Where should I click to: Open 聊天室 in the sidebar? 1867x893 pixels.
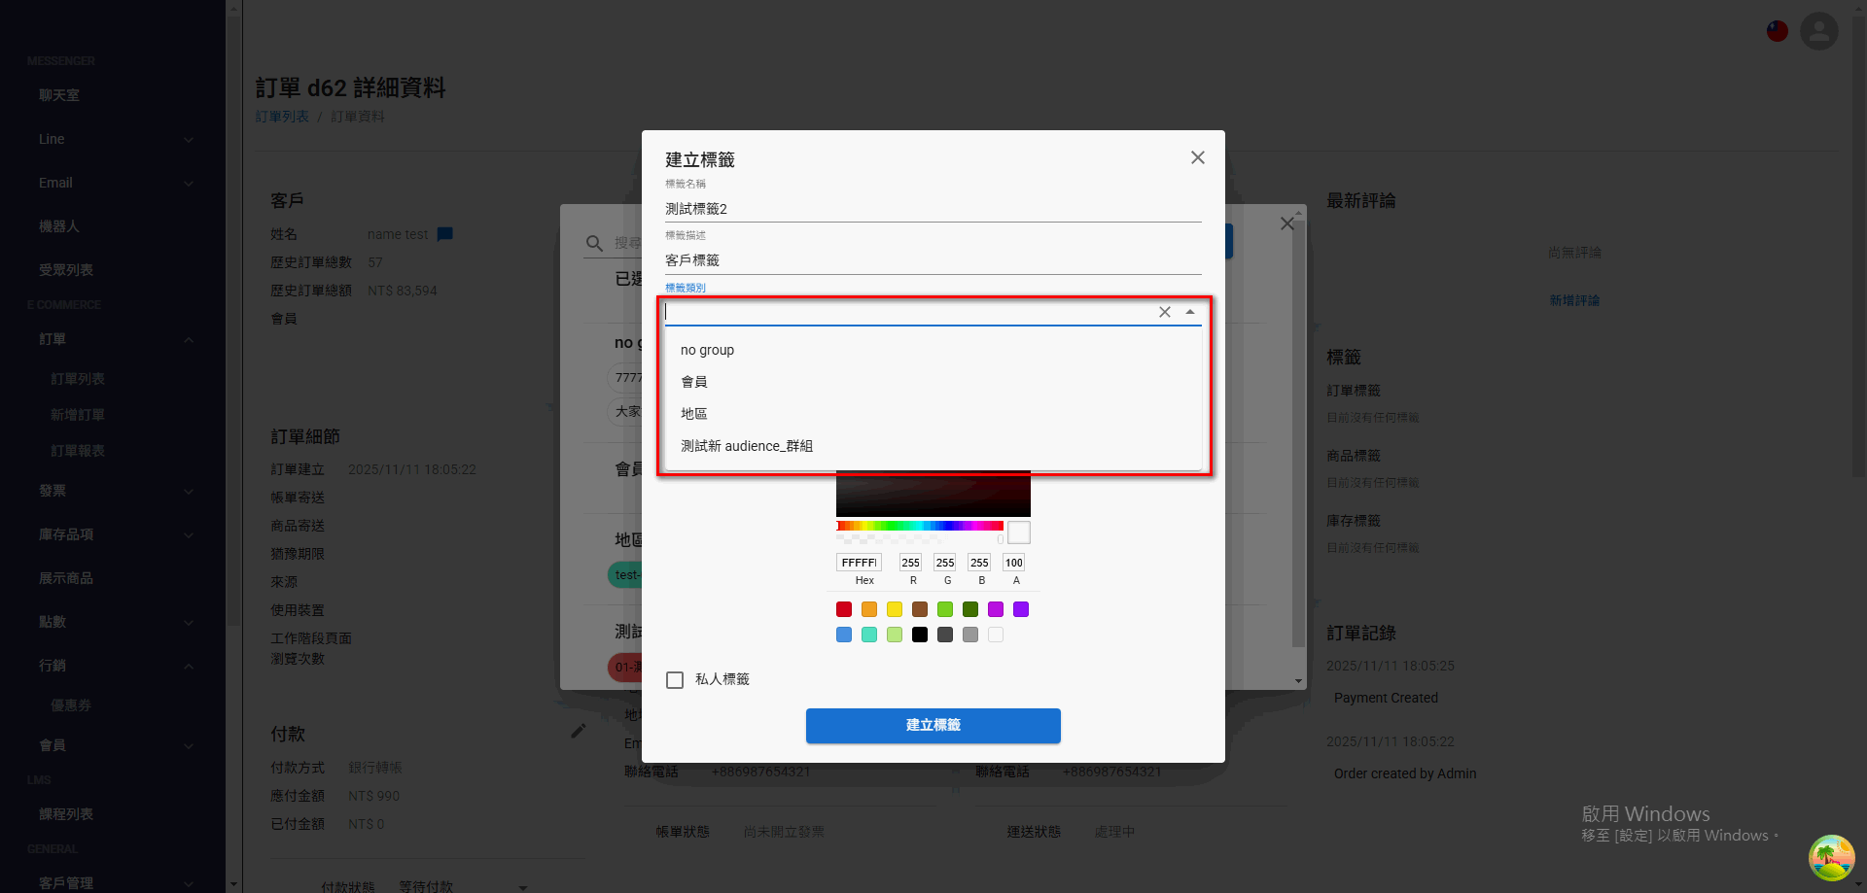59,95
